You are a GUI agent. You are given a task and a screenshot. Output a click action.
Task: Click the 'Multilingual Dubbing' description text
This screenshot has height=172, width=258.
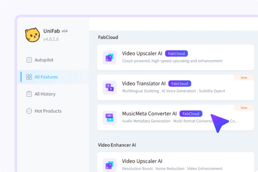[x=141, y=91]
